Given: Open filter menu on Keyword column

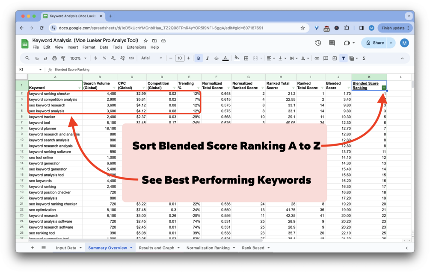Looking at the screenshot, I should click(79, 88).
